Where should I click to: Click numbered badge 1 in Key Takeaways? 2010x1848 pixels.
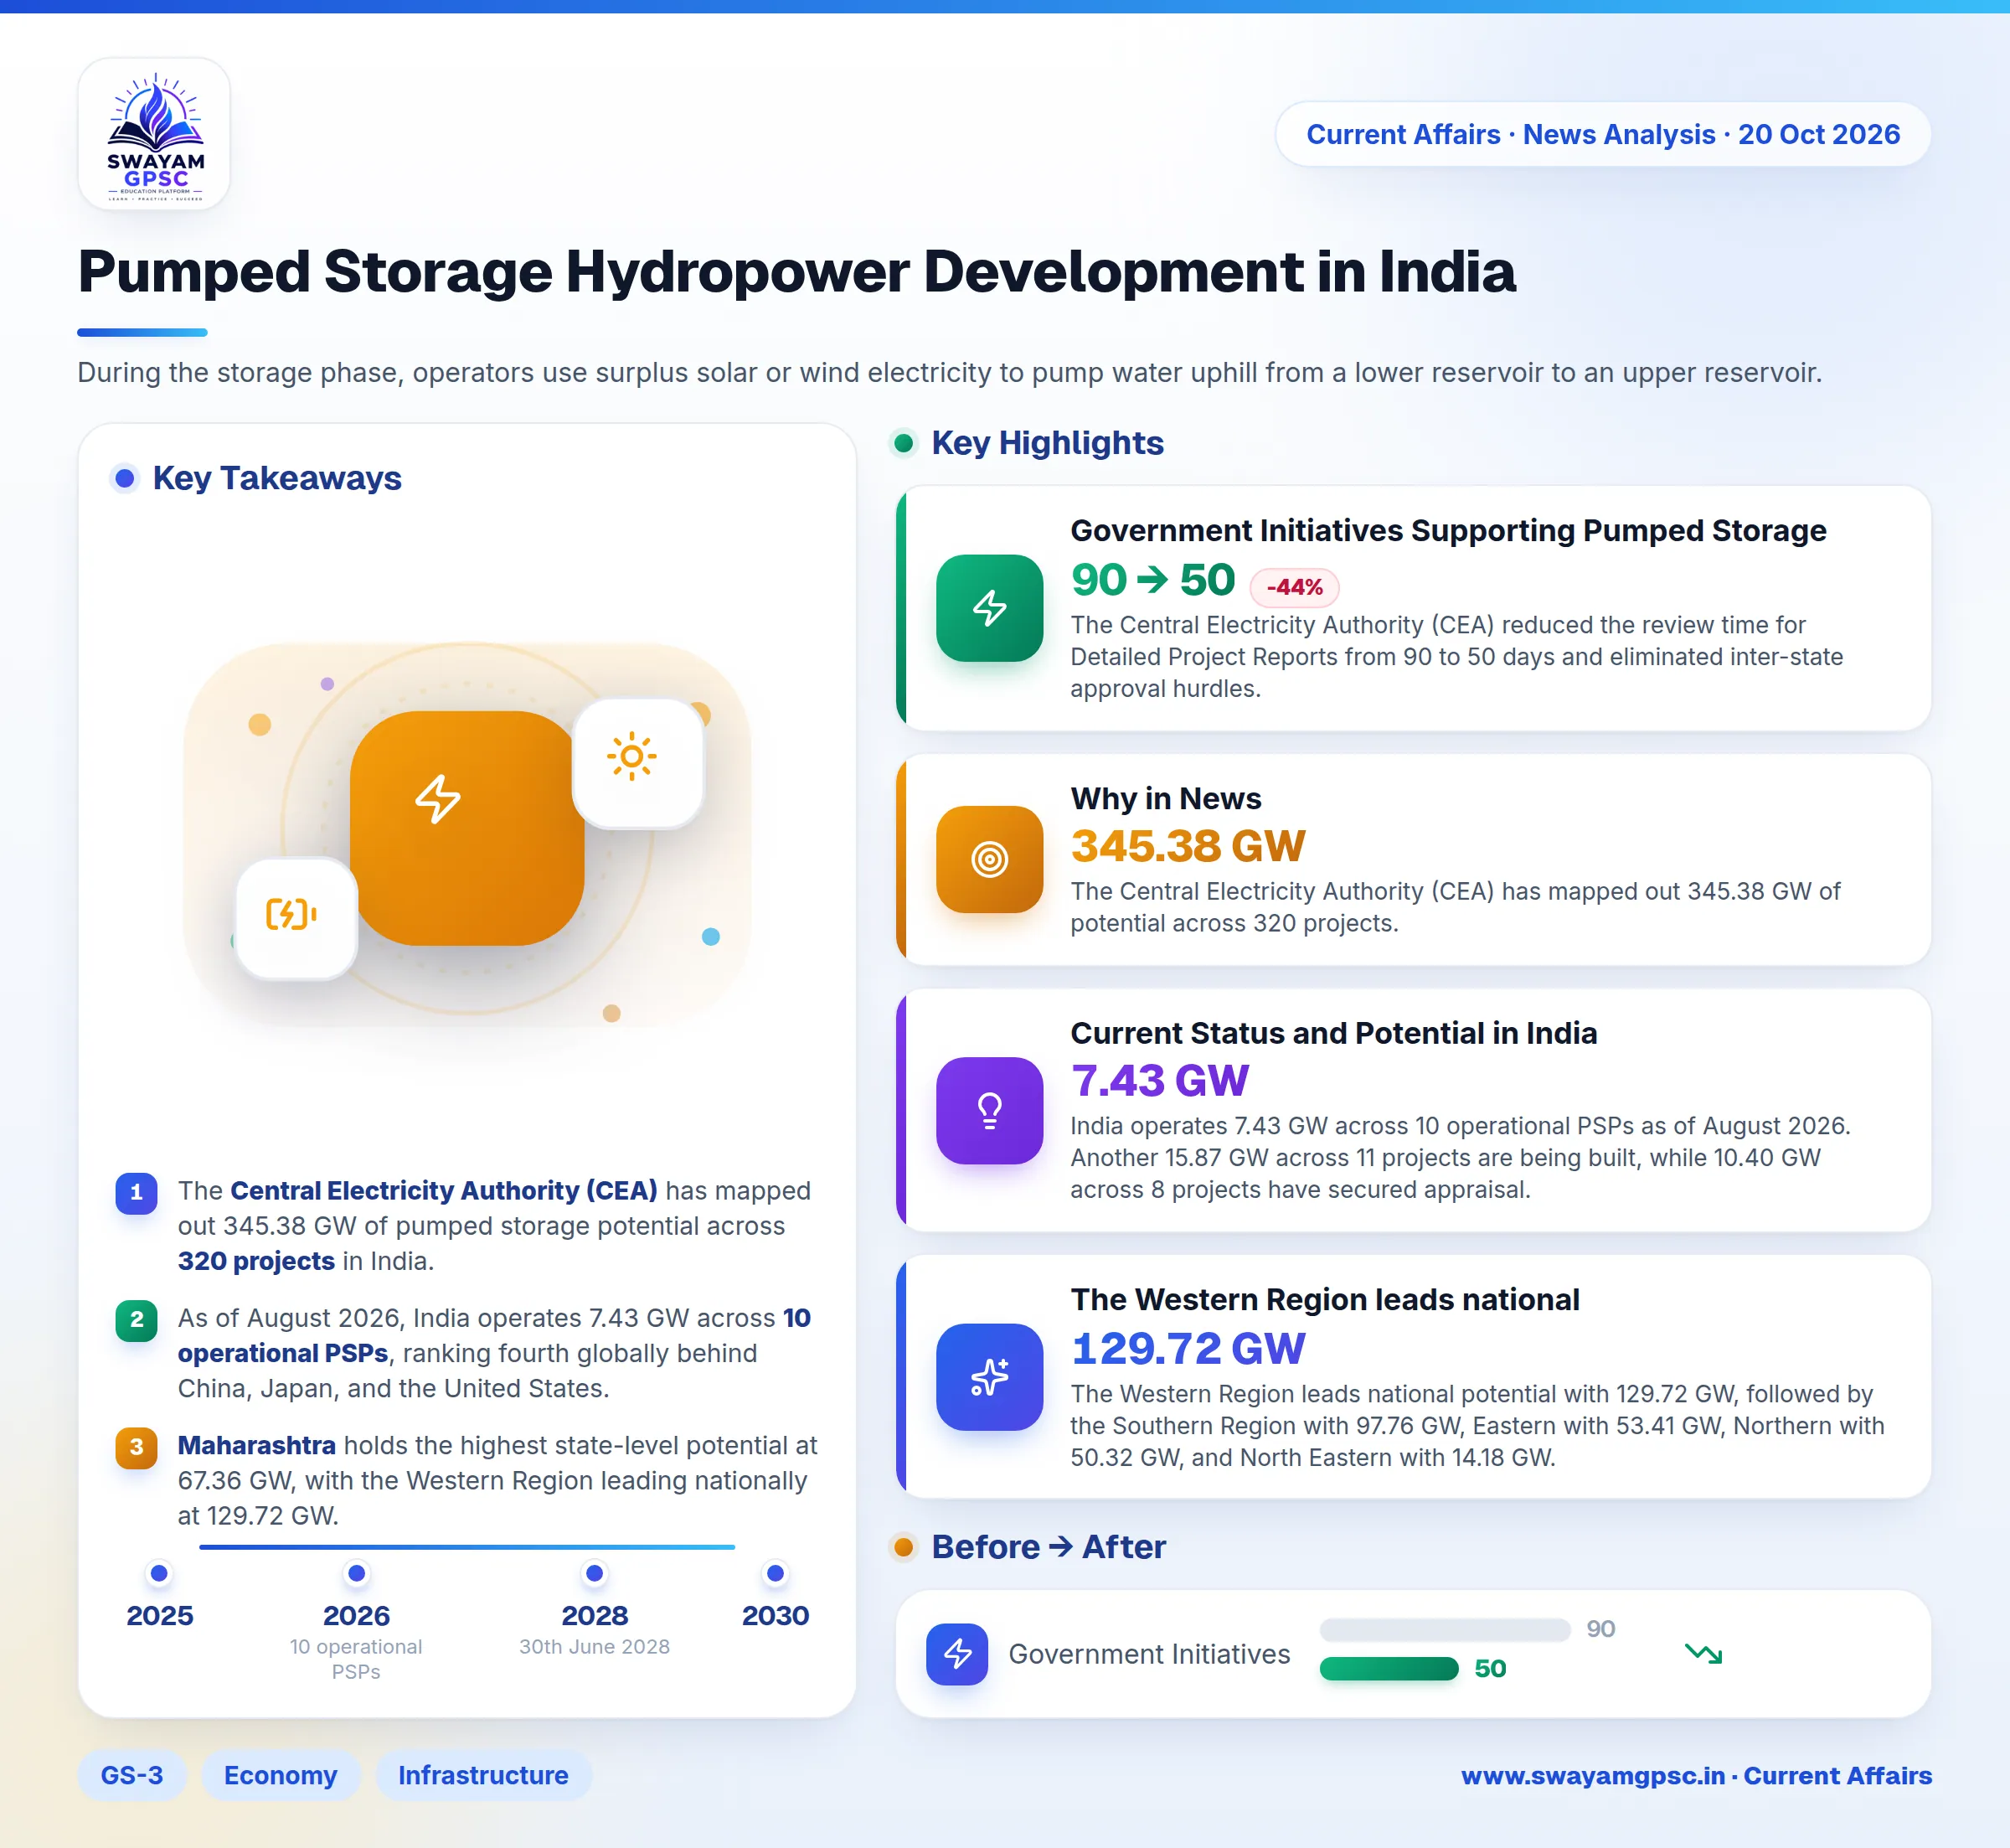tap(136, 1193)
